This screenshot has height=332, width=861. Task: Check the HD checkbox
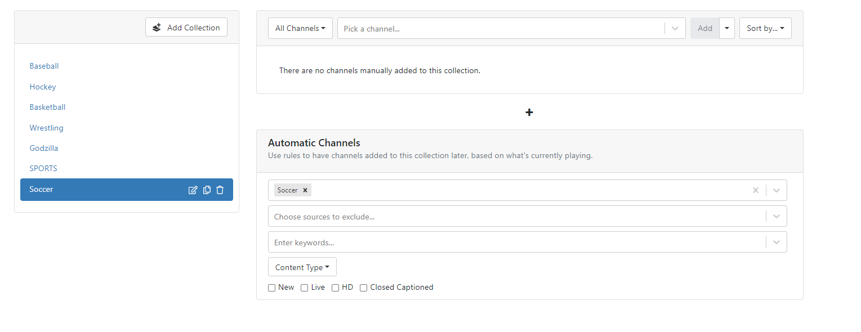(x=335, y=288)
